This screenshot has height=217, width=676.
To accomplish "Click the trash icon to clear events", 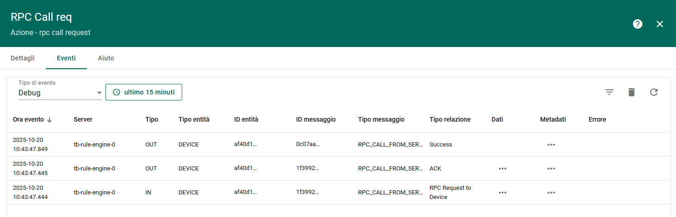I will point(632,92).
